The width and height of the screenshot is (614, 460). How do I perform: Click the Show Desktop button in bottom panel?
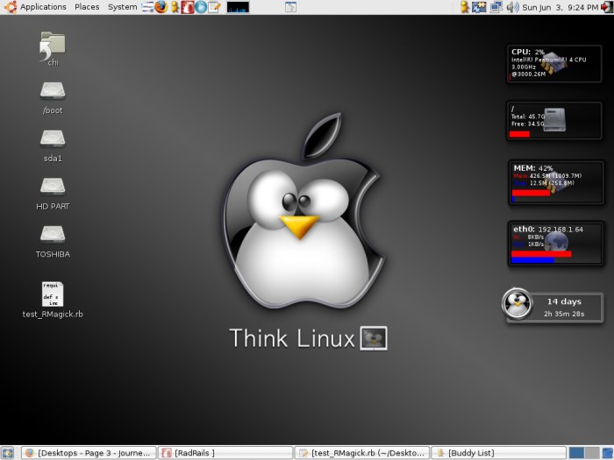tap(7, 453)
